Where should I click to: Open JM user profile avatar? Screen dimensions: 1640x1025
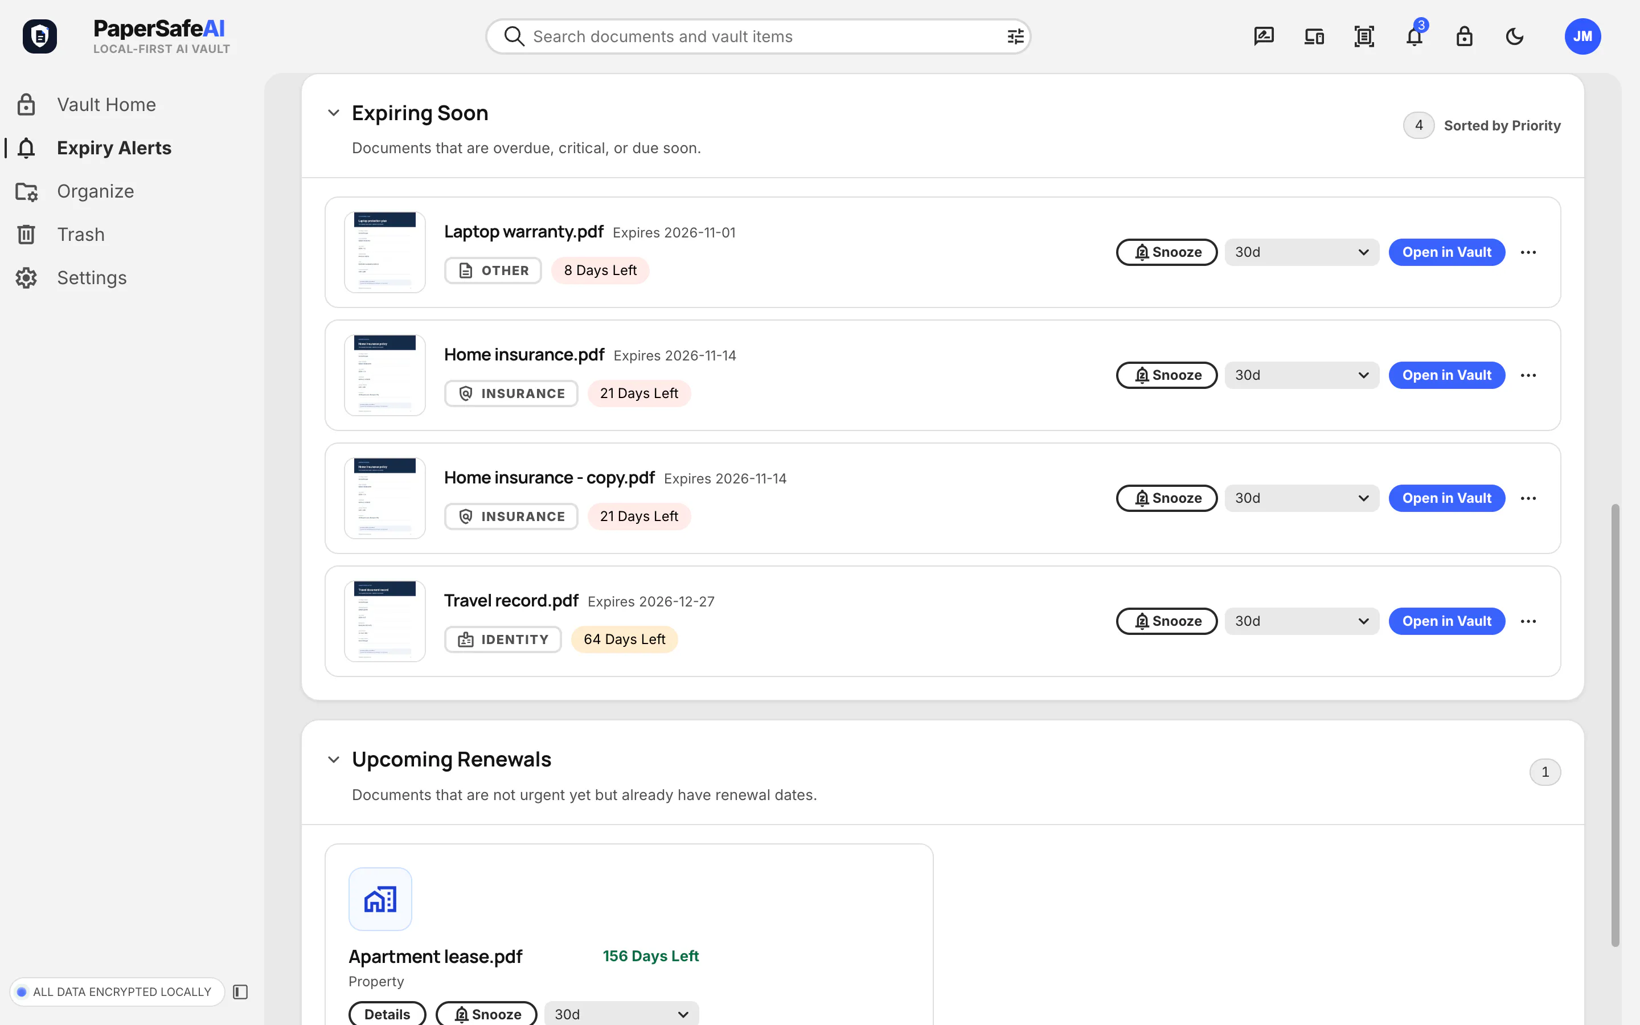pos(1582,36)
